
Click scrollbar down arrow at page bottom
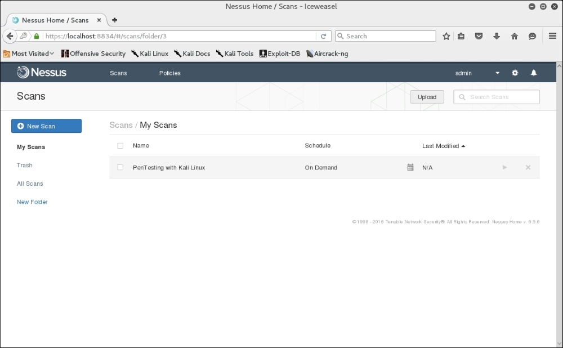click(x=559, y=343)
